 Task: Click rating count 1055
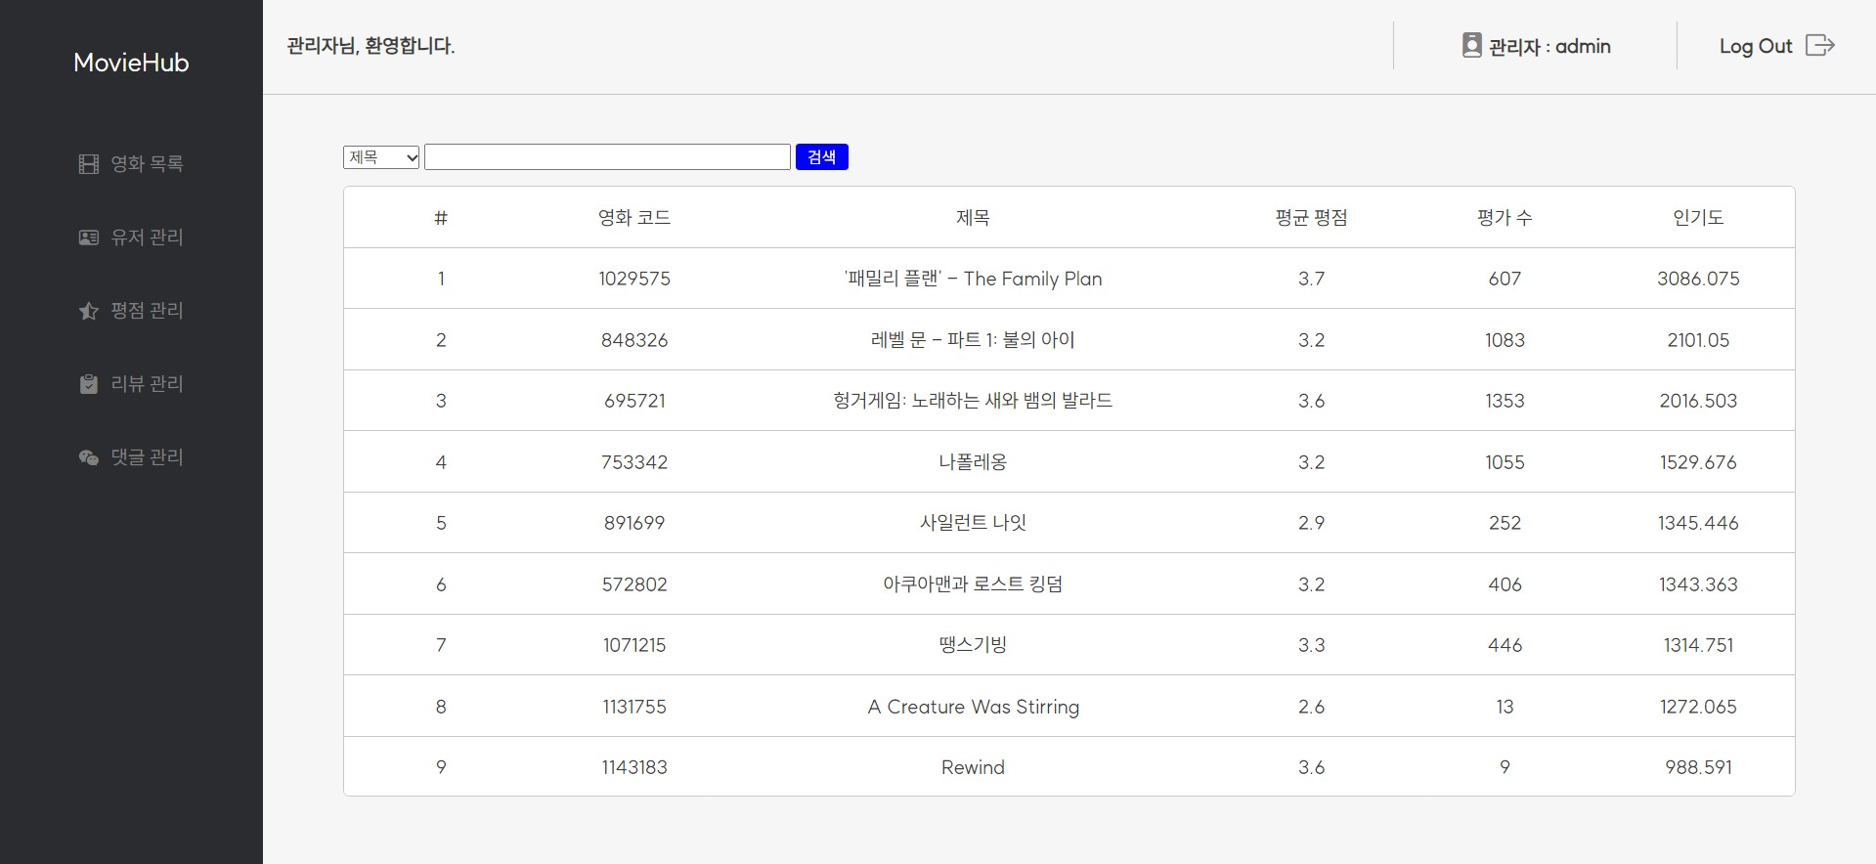1505,462
